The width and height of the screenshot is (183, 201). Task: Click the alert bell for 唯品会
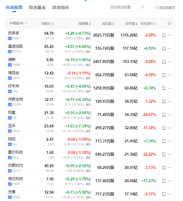pyautogui.click(x=164, y=75)
